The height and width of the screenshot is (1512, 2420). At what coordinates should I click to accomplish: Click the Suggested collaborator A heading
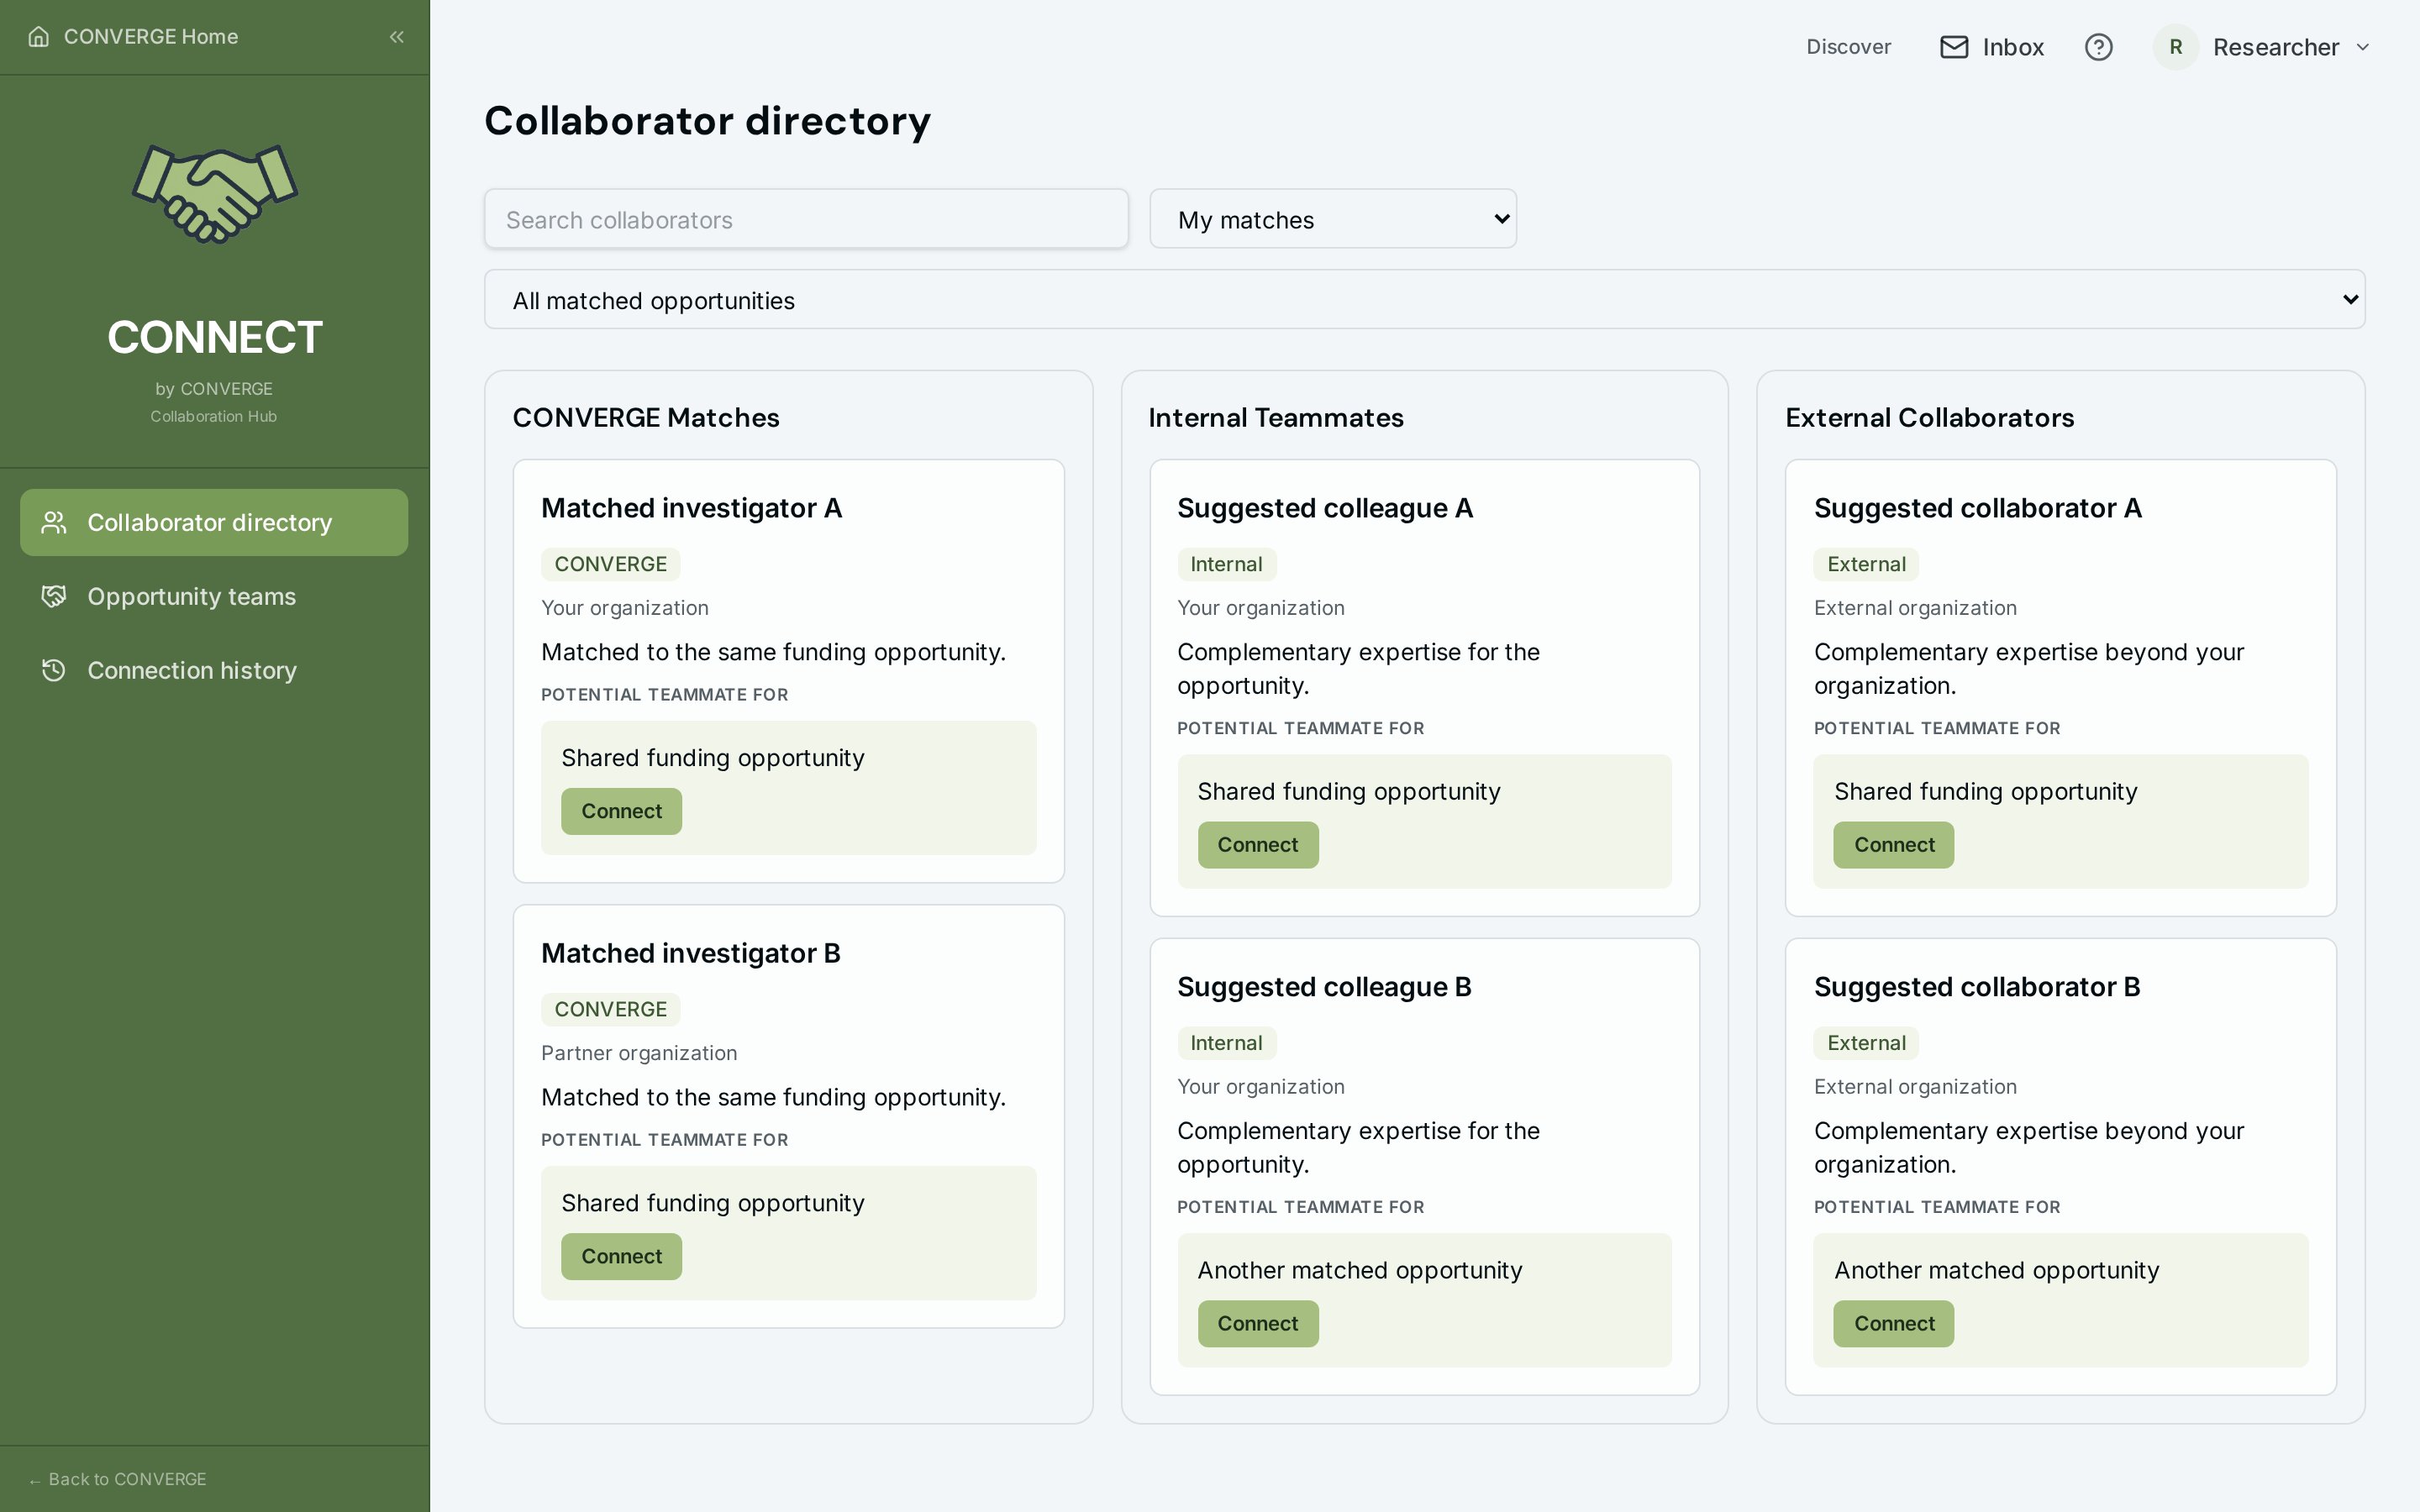1977,508
